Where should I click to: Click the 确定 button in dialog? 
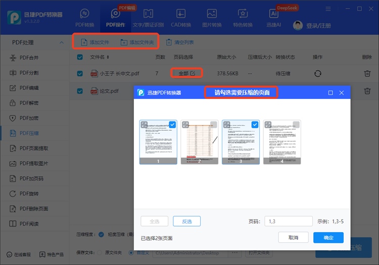(x=328, y=238)
